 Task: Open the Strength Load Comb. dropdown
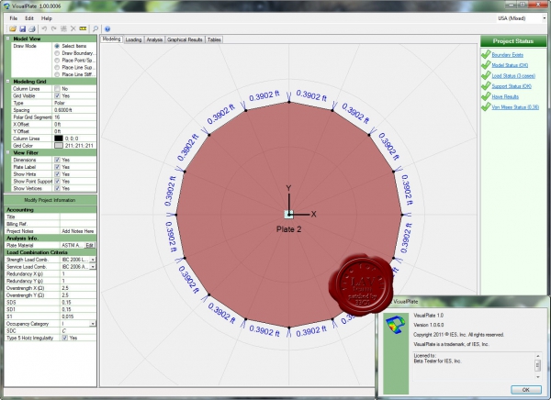point(93,260)
